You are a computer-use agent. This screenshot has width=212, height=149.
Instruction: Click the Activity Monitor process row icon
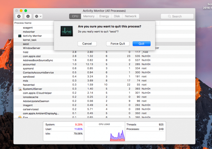[20, 36]
